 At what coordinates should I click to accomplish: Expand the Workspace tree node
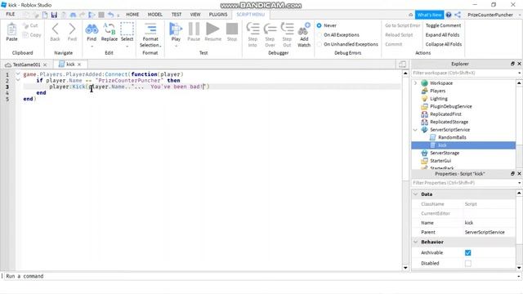pos(415,83)
